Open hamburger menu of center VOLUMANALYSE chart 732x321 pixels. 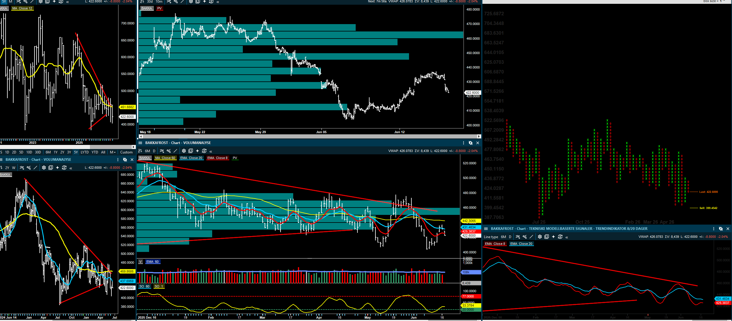pyautogui.click(x=140, y=143)
